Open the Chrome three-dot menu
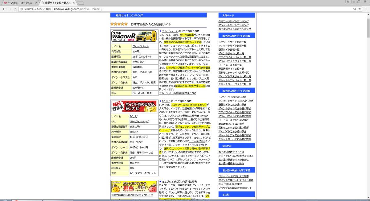The image size is (370, 201). click(366, 9)
